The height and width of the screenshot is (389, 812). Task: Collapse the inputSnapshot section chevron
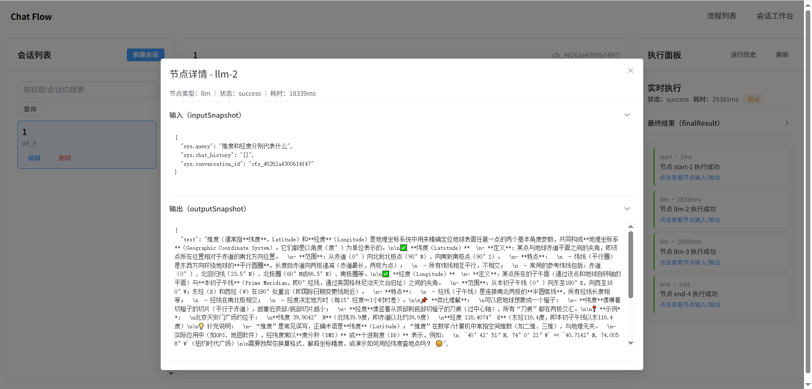point(627,115)
